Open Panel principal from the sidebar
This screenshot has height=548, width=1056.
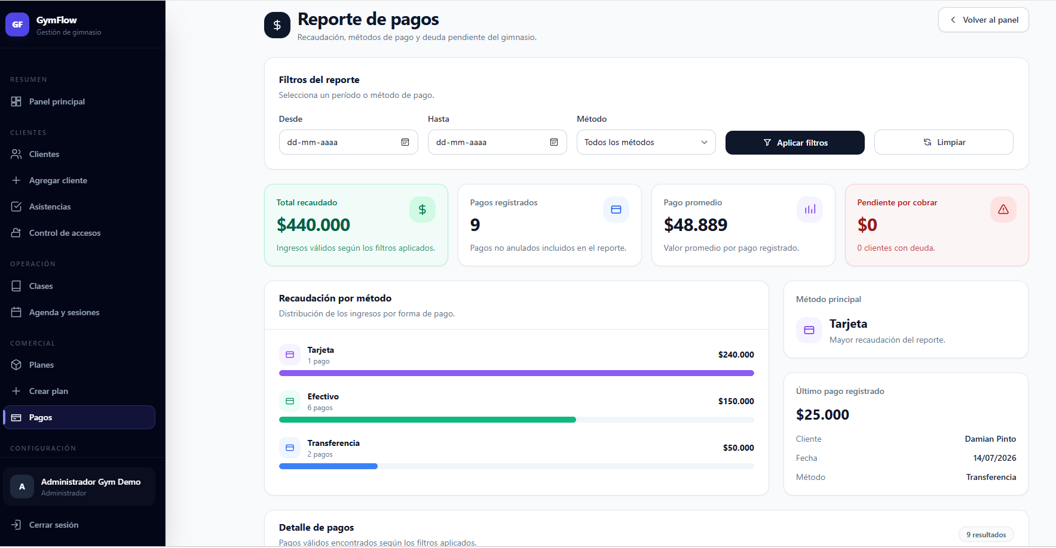pos(79,101)
